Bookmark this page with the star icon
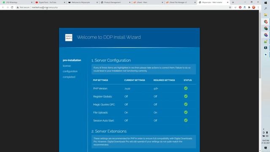This screenshot has width=270, height=152. (x=230, y=8)
